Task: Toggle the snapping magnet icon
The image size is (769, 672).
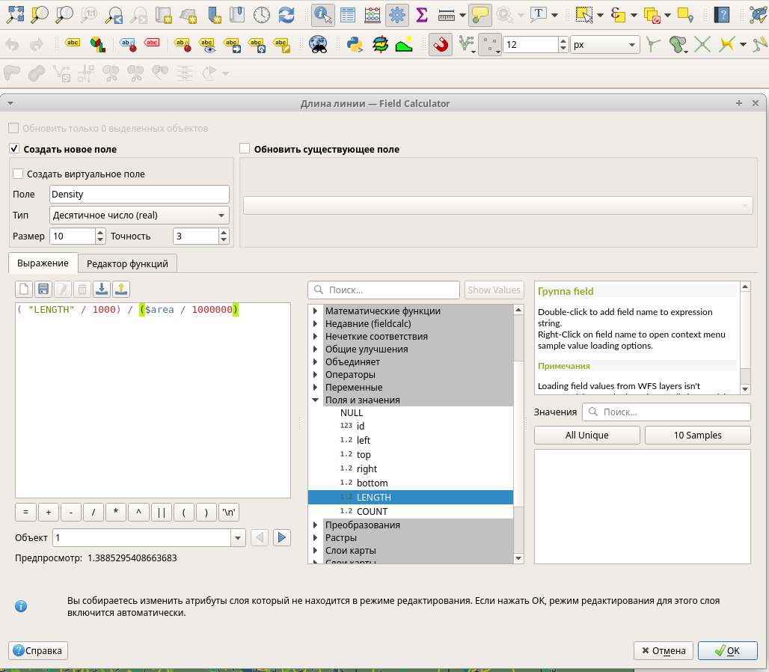Action: [x=441, y=45]
